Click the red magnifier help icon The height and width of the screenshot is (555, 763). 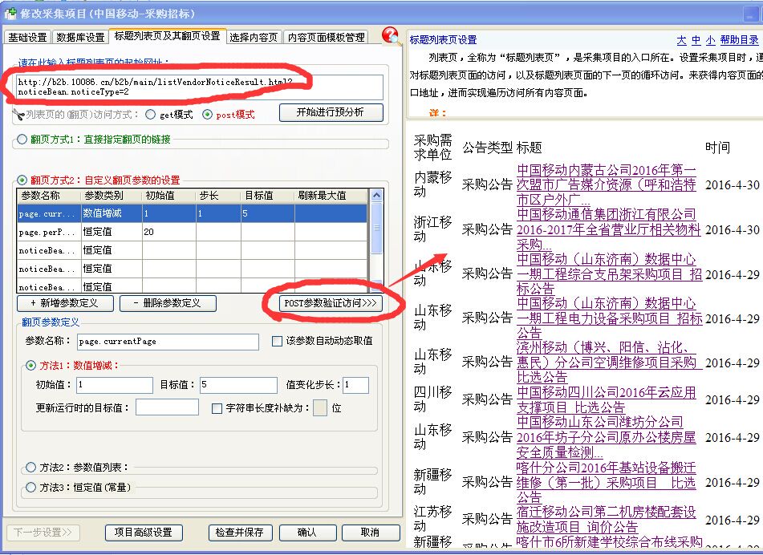pos(391,35)
